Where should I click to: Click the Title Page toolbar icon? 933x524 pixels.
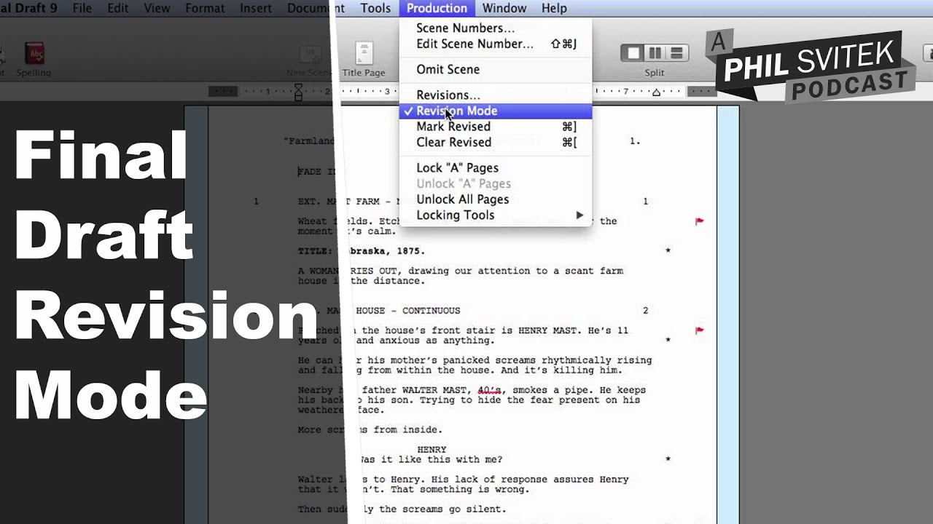click(x=364, y=53)
